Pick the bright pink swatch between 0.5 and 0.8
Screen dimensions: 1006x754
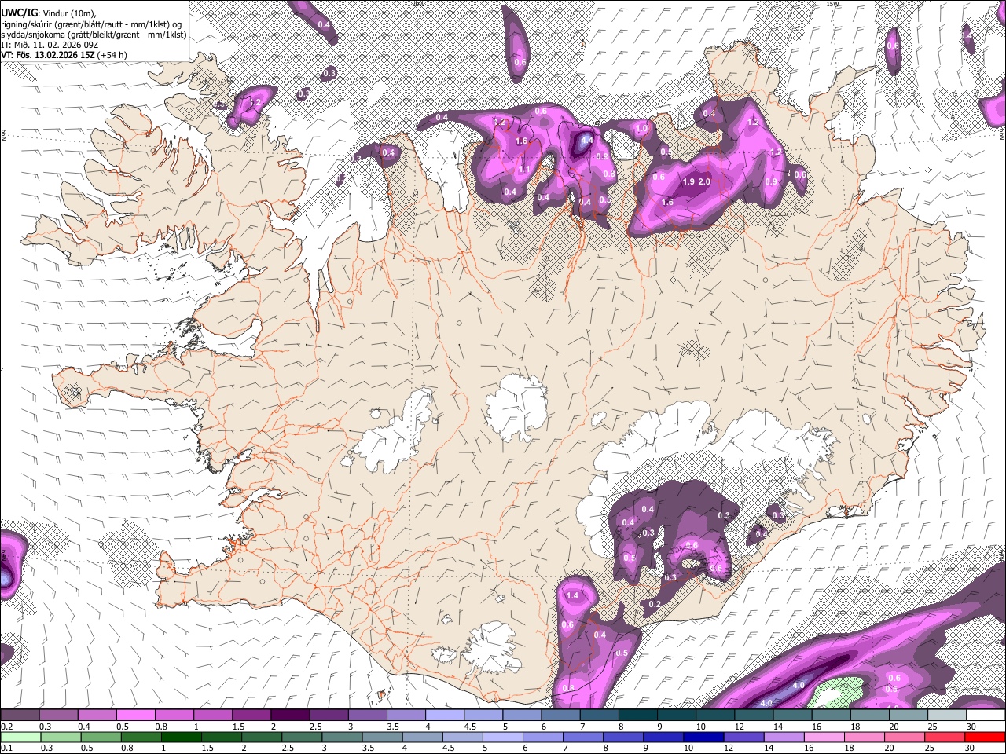click(134, 716)
